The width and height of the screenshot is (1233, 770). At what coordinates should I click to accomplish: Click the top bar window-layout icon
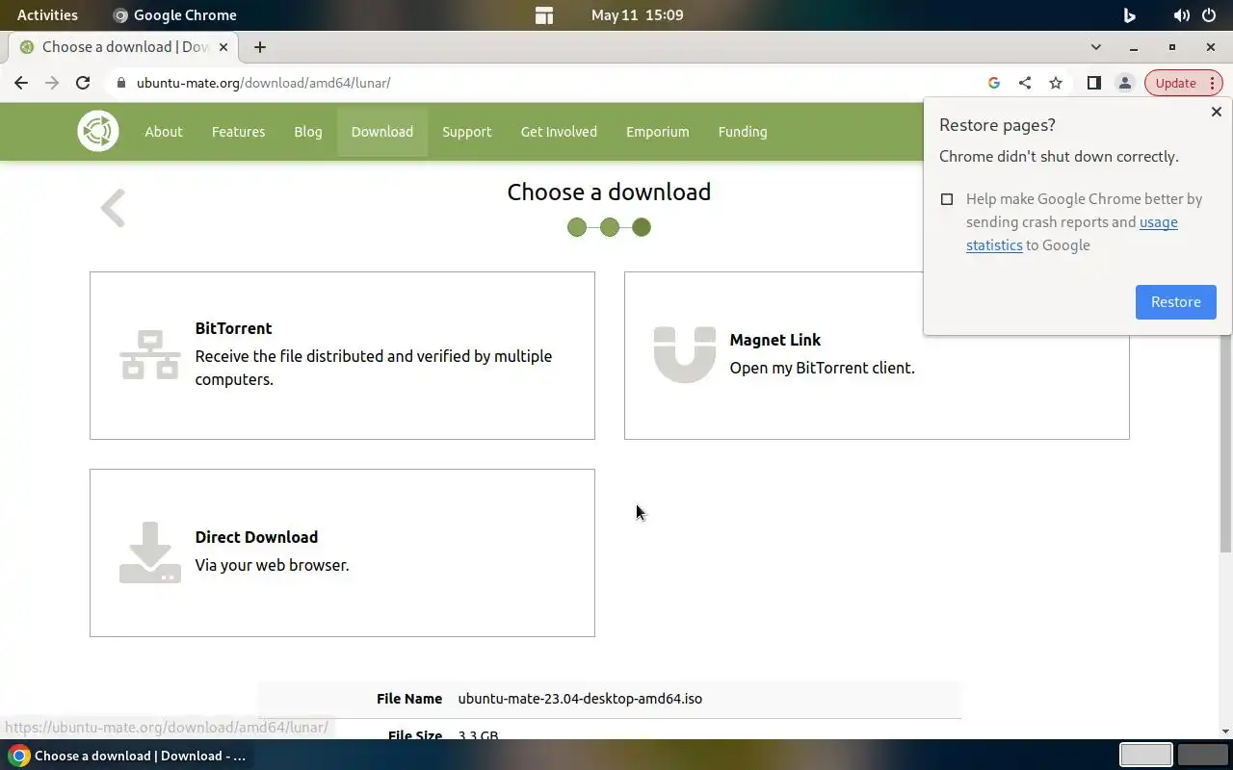coord(544,15)
